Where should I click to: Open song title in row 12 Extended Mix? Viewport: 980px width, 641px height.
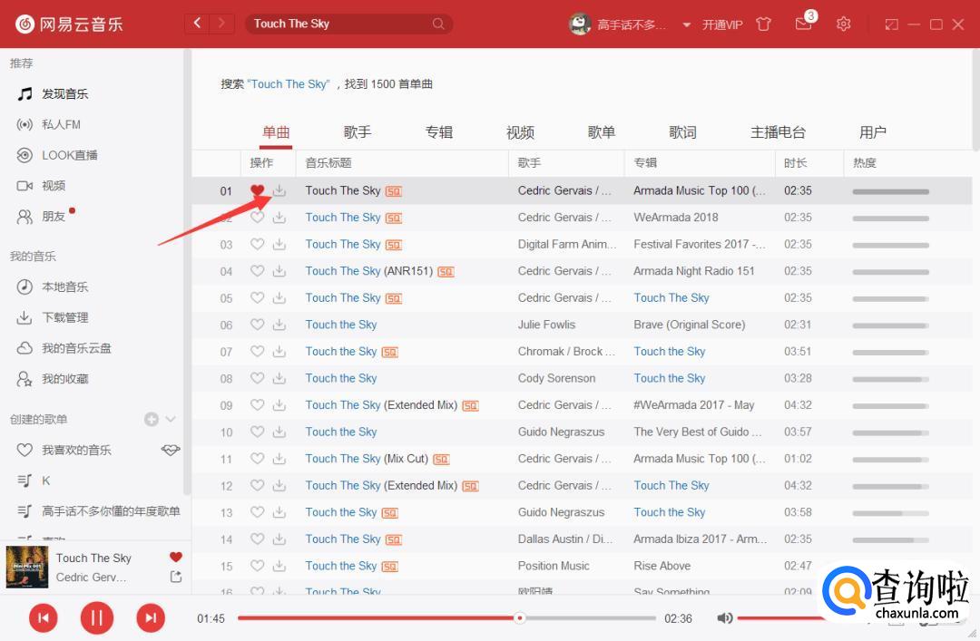(381, 485)
